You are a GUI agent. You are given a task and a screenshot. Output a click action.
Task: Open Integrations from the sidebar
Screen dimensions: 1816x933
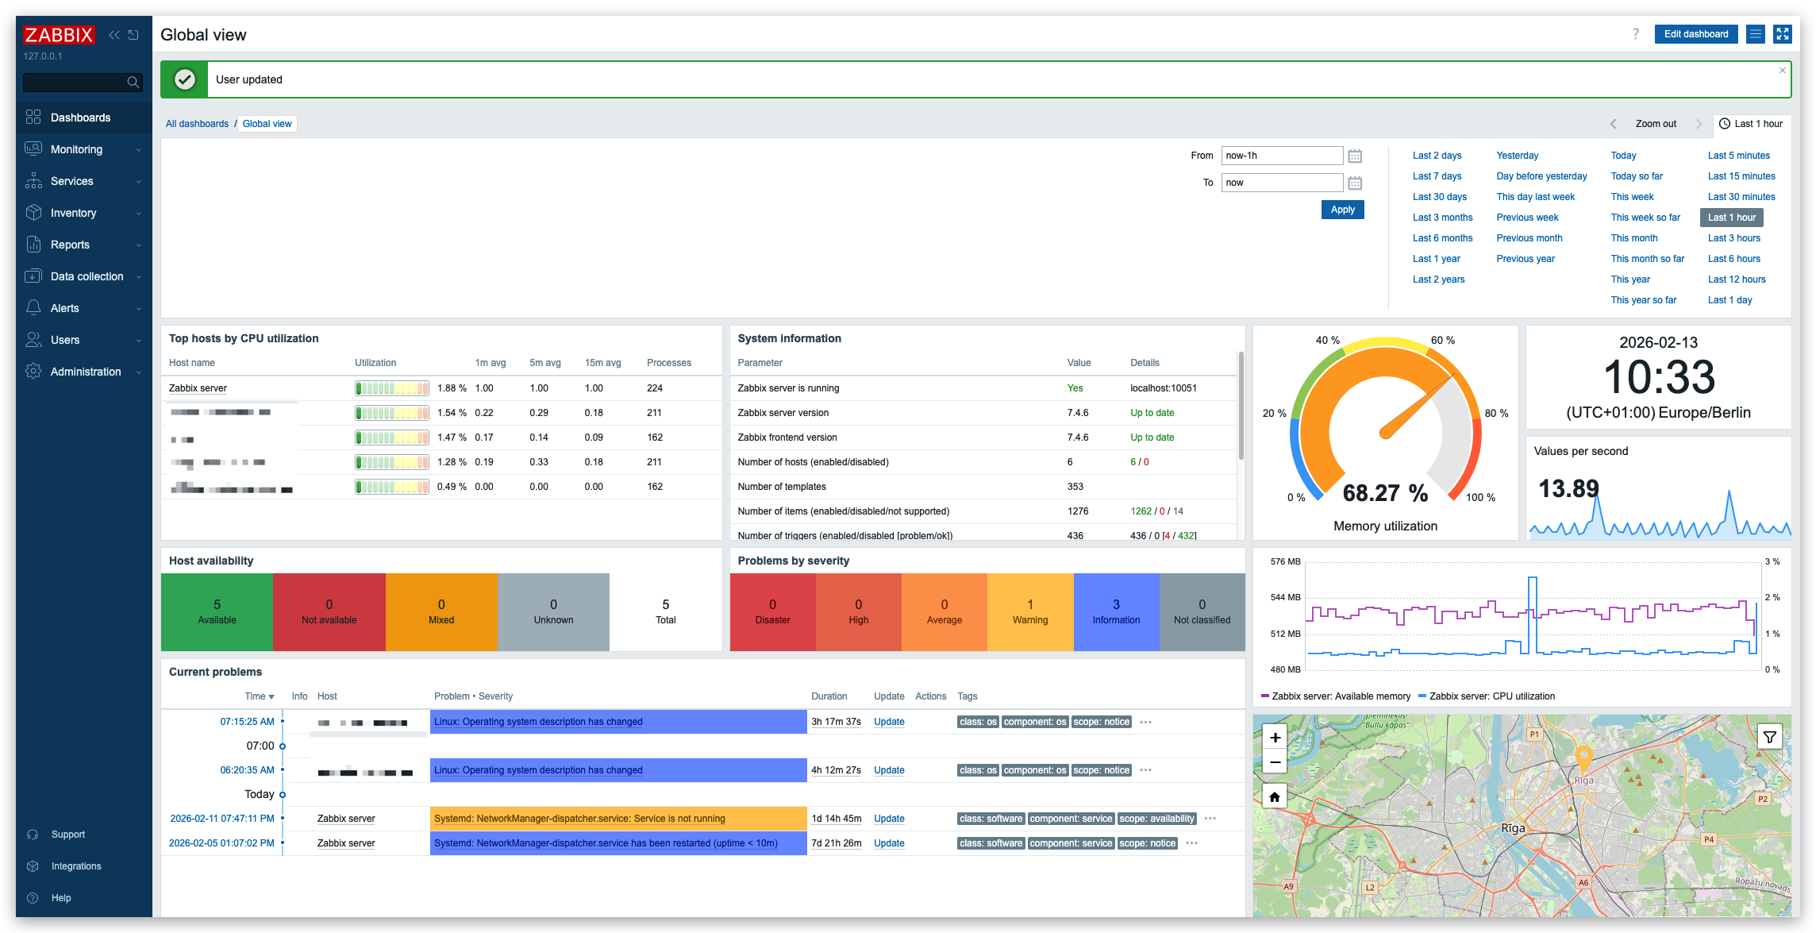pyautogui.click(x=75, y=866)
